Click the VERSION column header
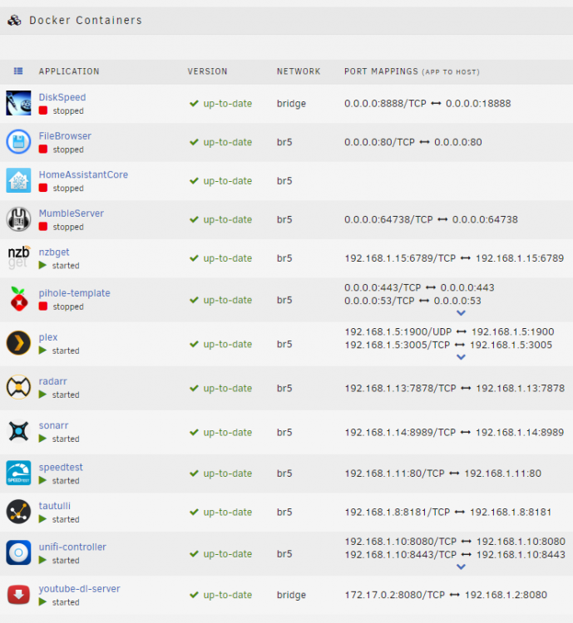 [x=207, y=71]
